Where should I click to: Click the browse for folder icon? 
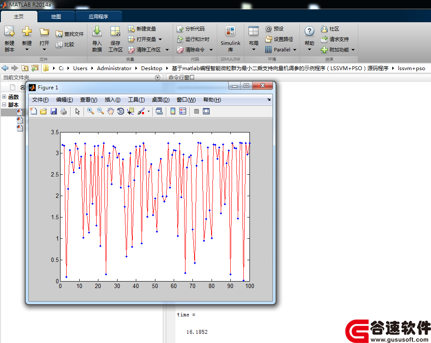tap(35, 68)
